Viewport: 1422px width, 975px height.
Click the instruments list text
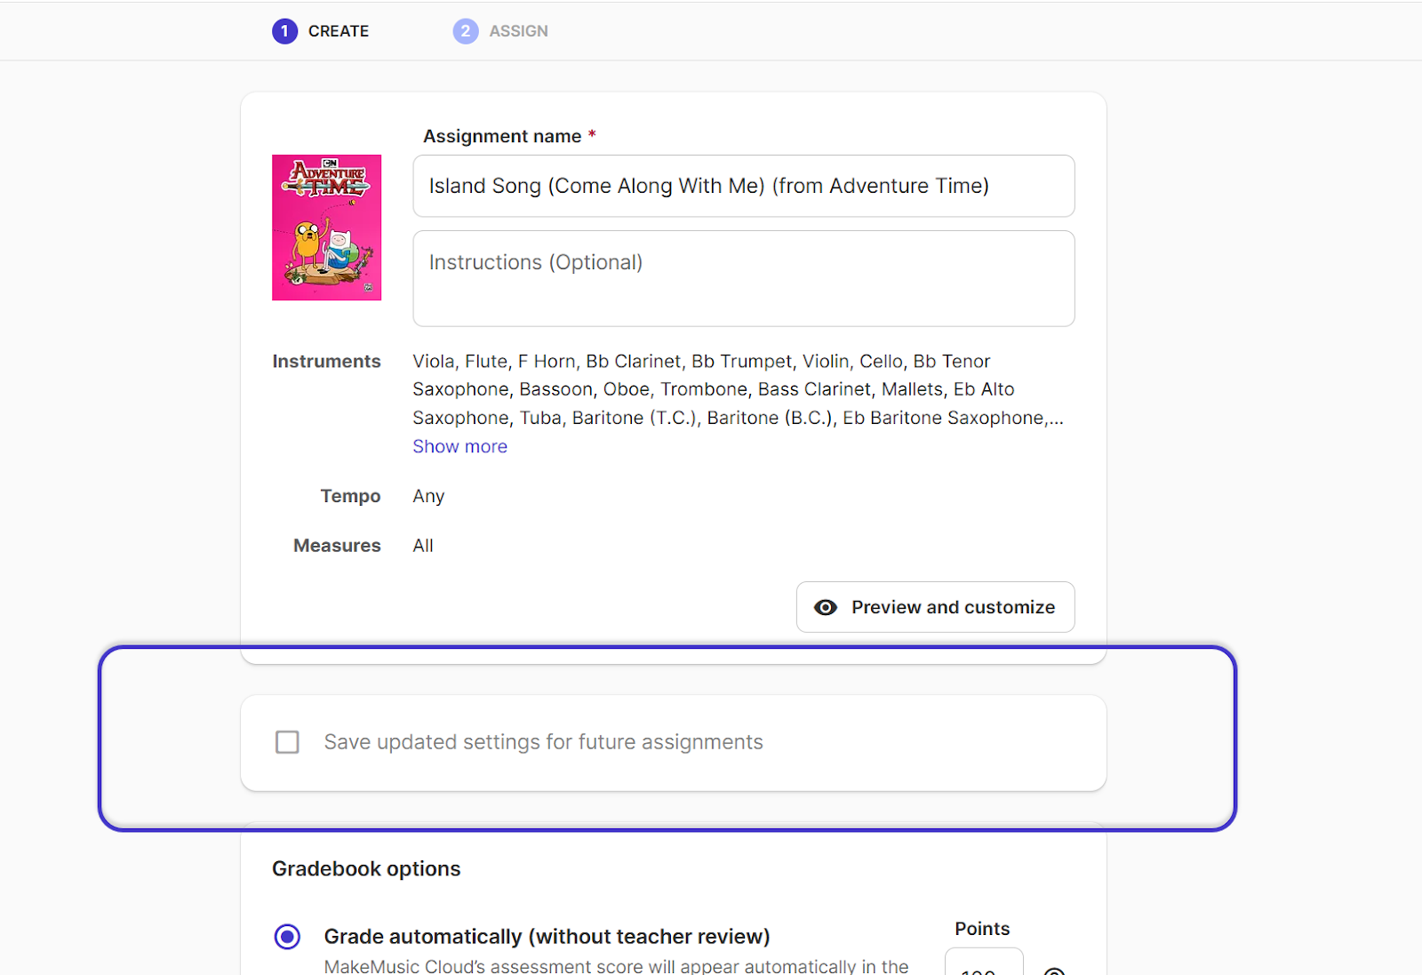[x=738, y=389]
